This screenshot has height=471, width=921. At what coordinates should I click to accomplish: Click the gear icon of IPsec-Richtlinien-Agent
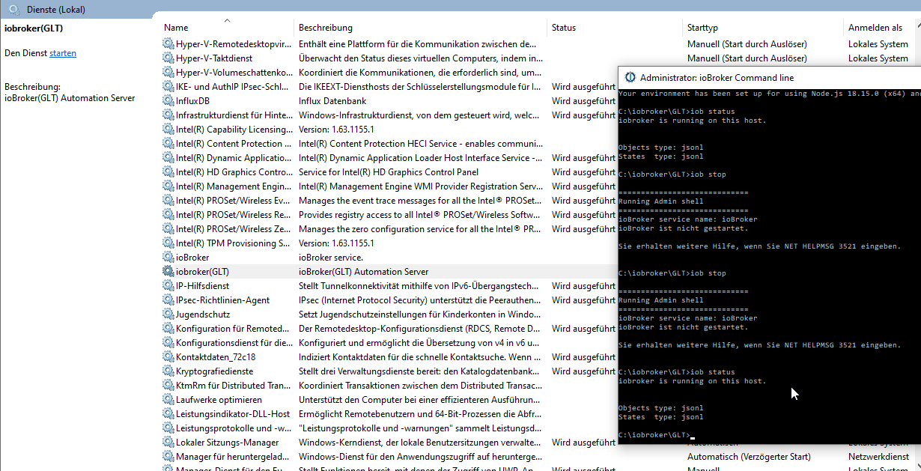coord(168,300)
